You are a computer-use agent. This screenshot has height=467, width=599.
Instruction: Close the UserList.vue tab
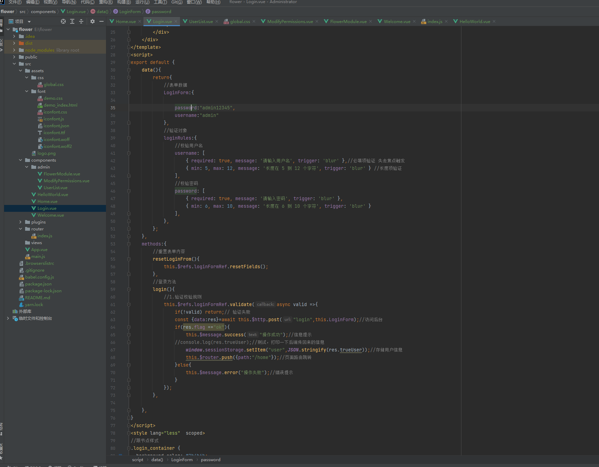(217, 21)
